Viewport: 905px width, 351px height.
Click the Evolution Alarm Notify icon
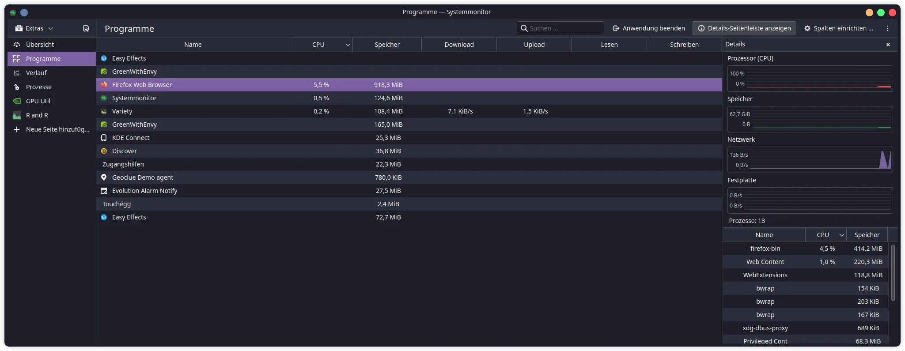click(104, 191)
